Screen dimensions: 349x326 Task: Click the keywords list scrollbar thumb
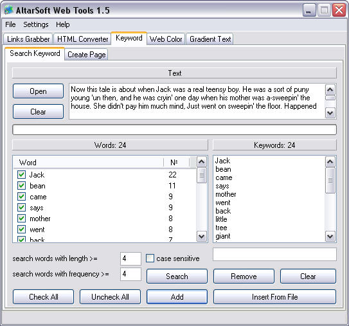click(x=330, y=181)
